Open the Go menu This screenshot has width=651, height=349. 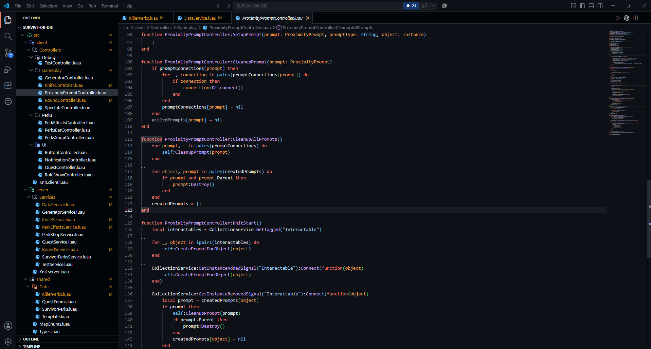point(80,6)
